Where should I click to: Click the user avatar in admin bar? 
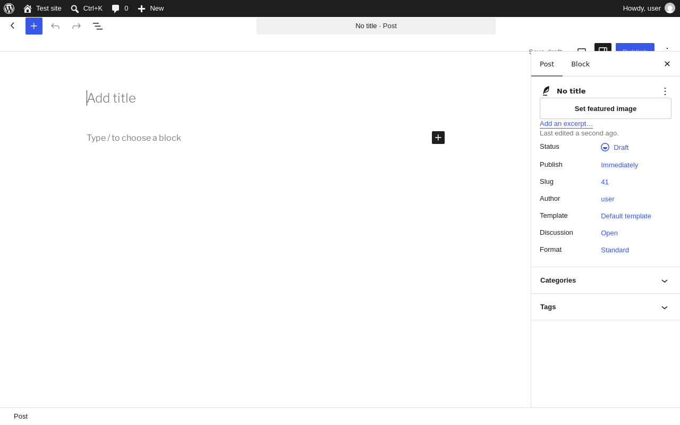[x=670, y=8]
